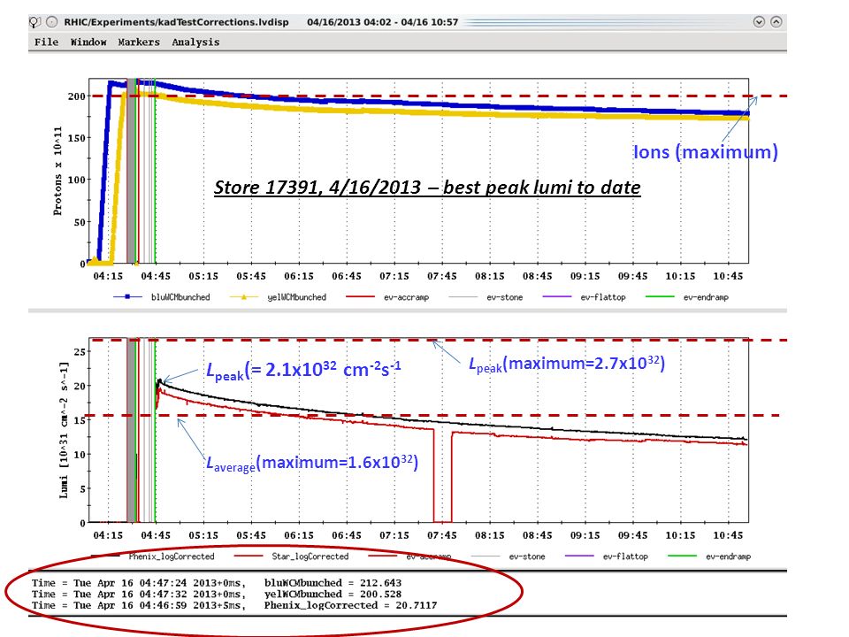
Task: Click the pin icon in the title bar
Action: (x=34, y=22)
